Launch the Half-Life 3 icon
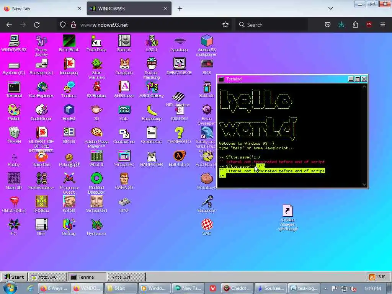Screen dimensions: 392x294 point(179,158)
